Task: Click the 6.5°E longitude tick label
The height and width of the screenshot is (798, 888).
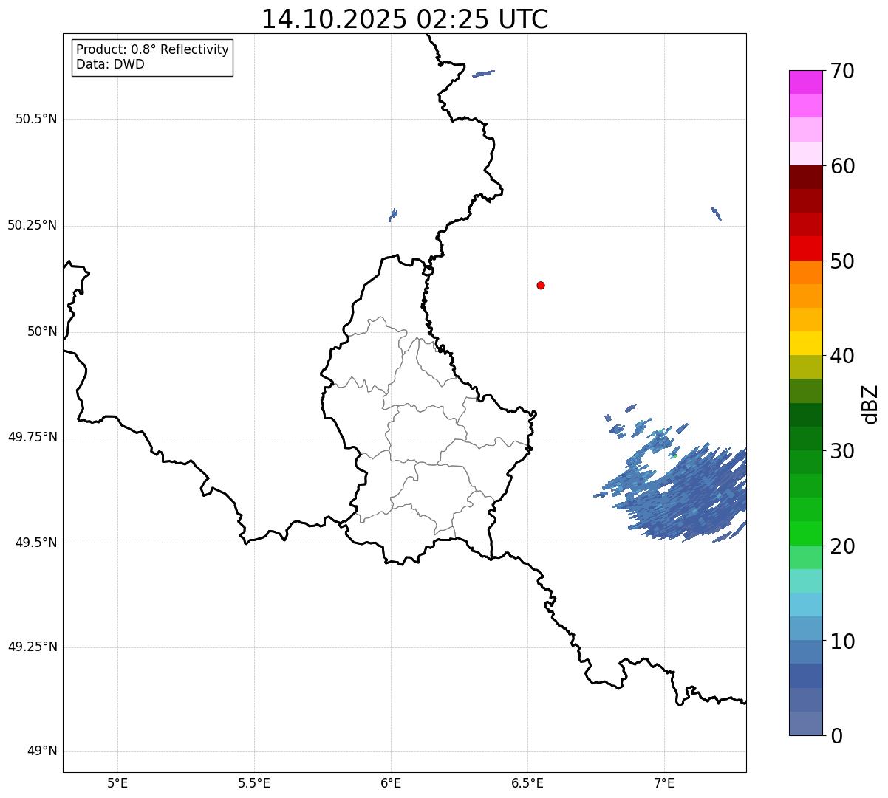Action: (x=527, y=782)
